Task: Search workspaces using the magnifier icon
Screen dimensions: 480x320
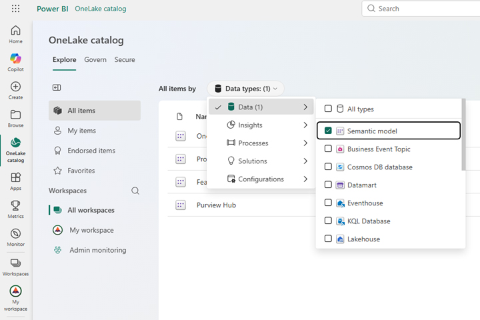Action: pyautogui.click(x=135, y=191)
